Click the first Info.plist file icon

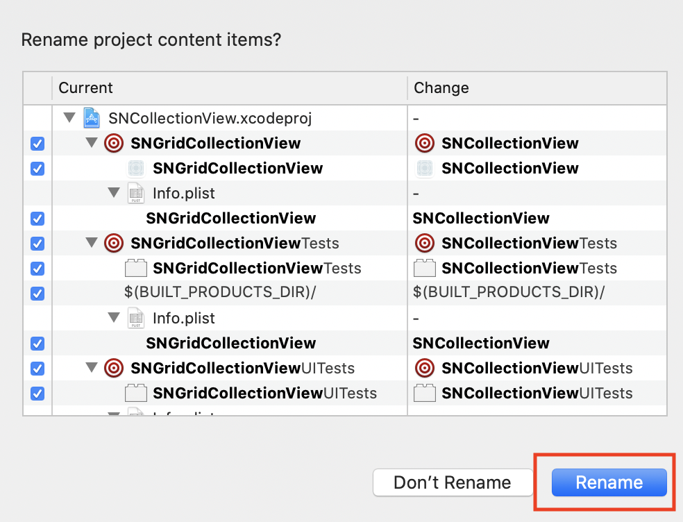click(135, 194)
